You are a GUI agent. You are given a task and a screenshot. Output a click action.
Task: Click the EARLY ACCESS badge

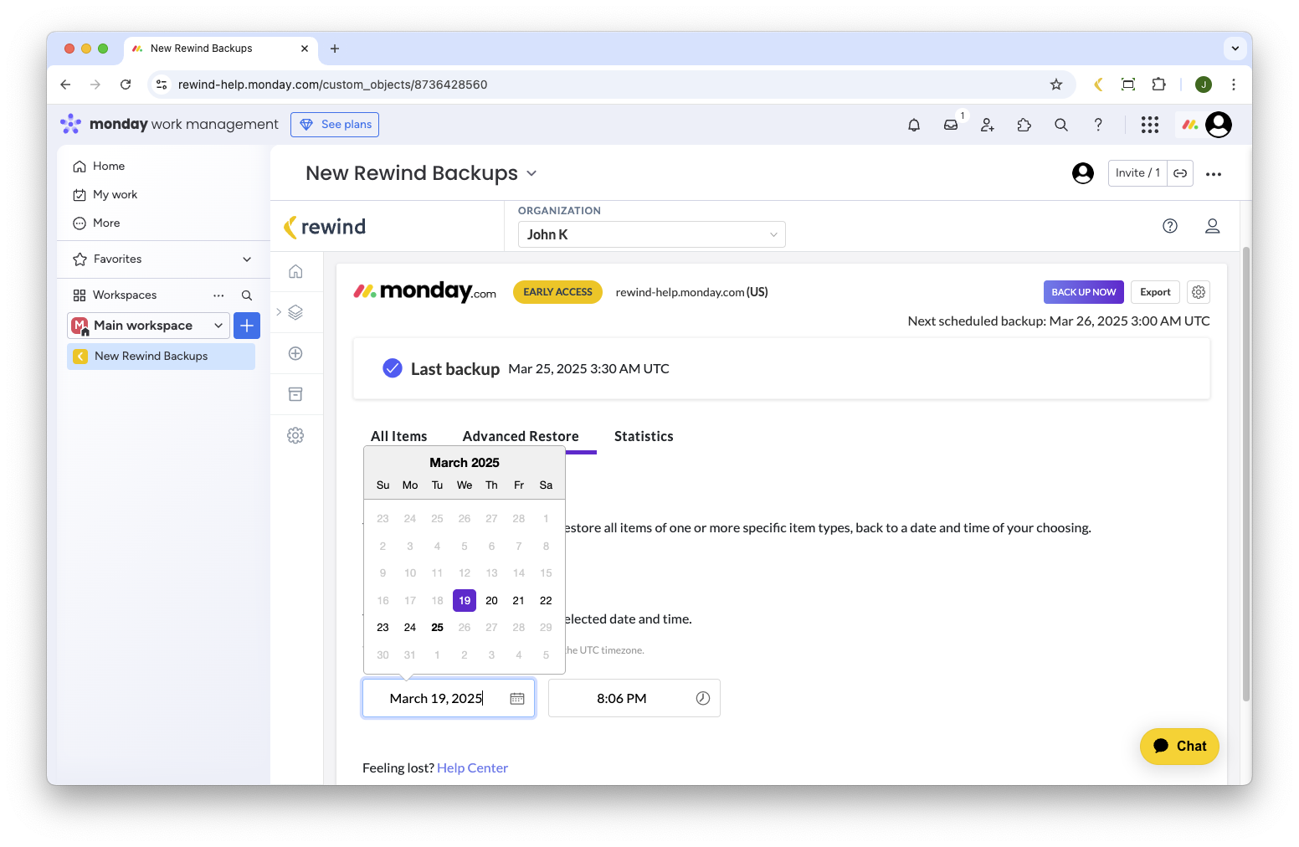coord(557,292)
